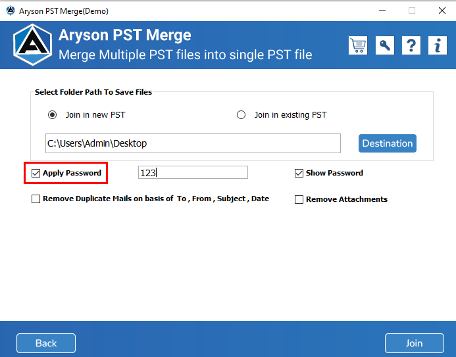This screenshot has width=456, height=357.
Task: Click the small title bar app icon
Action: coord(11,11)
